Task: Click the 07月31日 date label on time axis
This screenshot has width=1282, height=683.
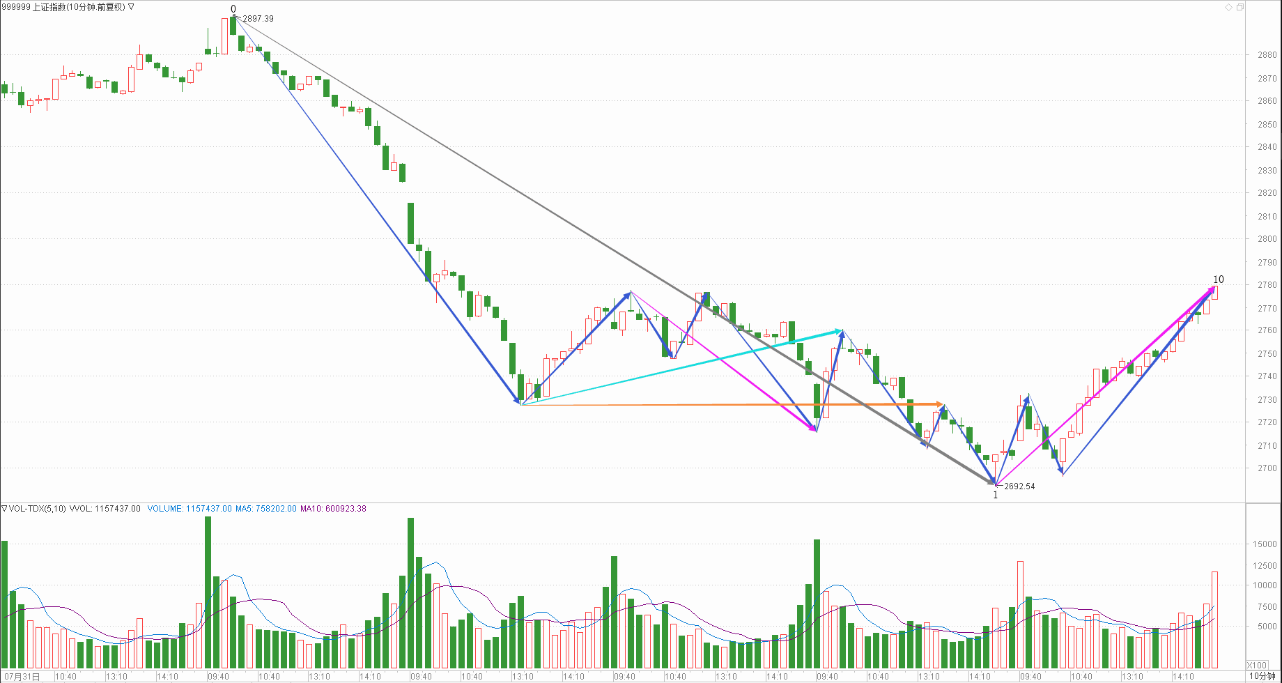Action: (x=21, y=677)
